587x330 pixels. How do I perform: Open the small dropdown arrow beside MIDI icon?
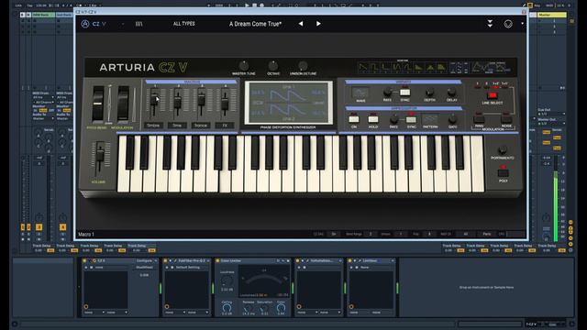coord(522,24)
